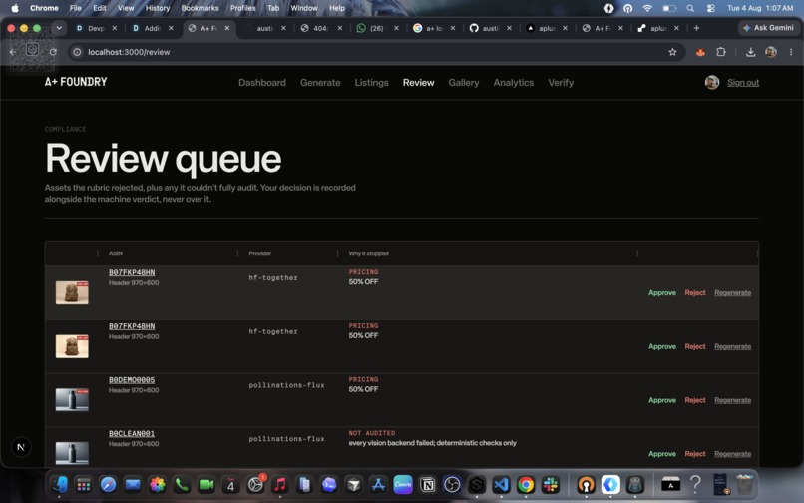Open the Chrome three-dot menu
Image resolution: width=804 pixels, height=503 pixels.
click(x=791, y=52)
